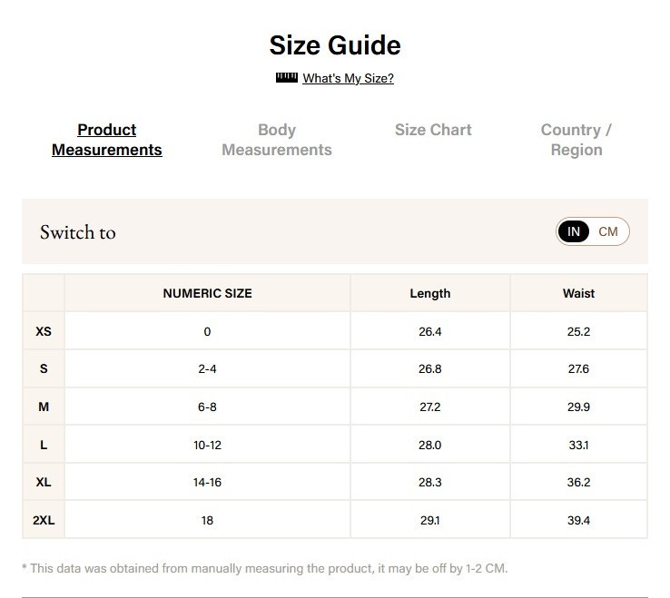Click the 29.9 waist value

coord(578,407)
